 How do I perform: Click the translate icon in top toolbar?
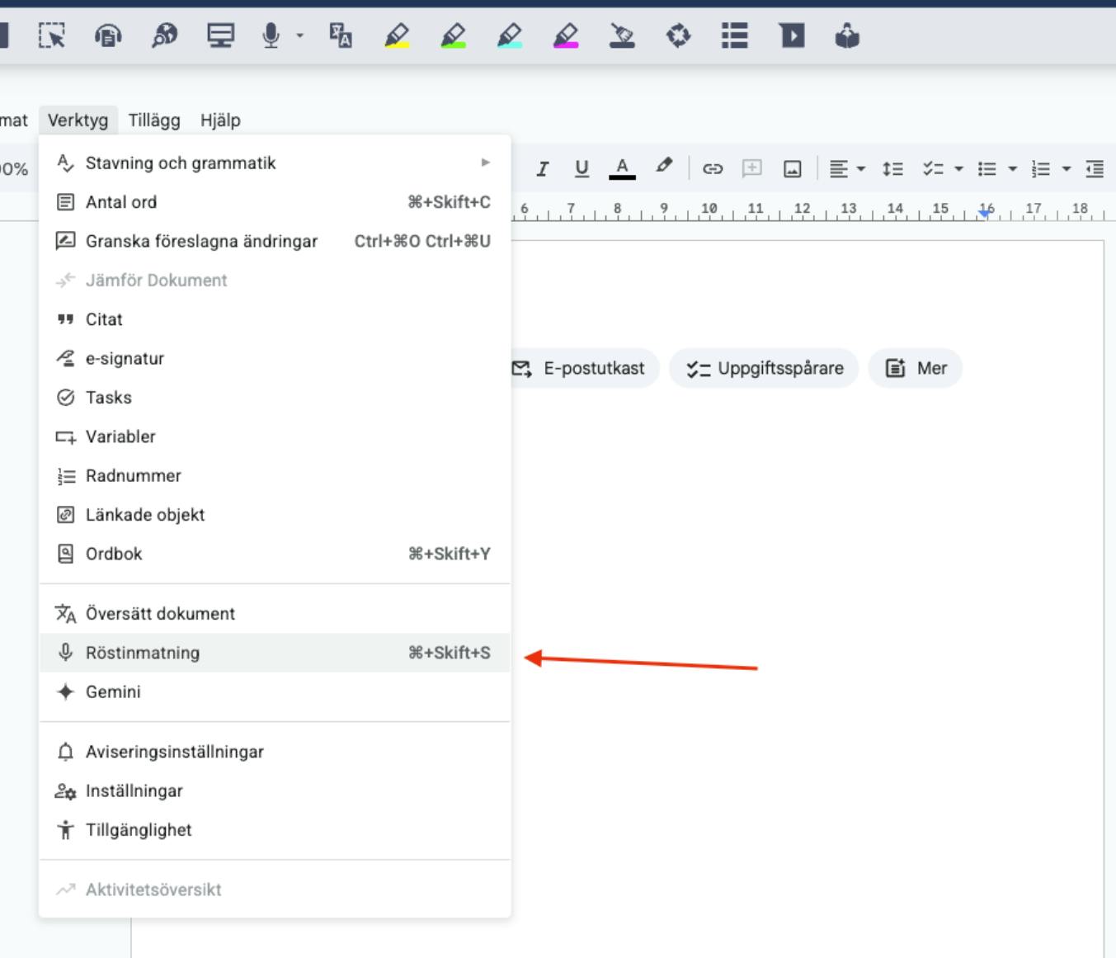pos(341,35)
